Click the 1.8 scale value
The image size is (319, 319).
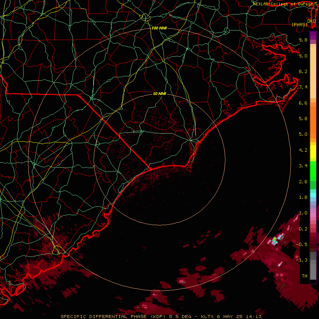[x=303, y=197]
